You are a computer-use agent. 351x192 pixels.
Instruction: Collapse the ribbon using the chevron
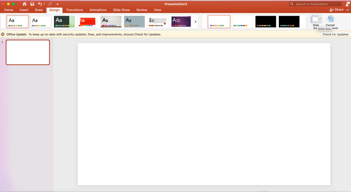347,10
